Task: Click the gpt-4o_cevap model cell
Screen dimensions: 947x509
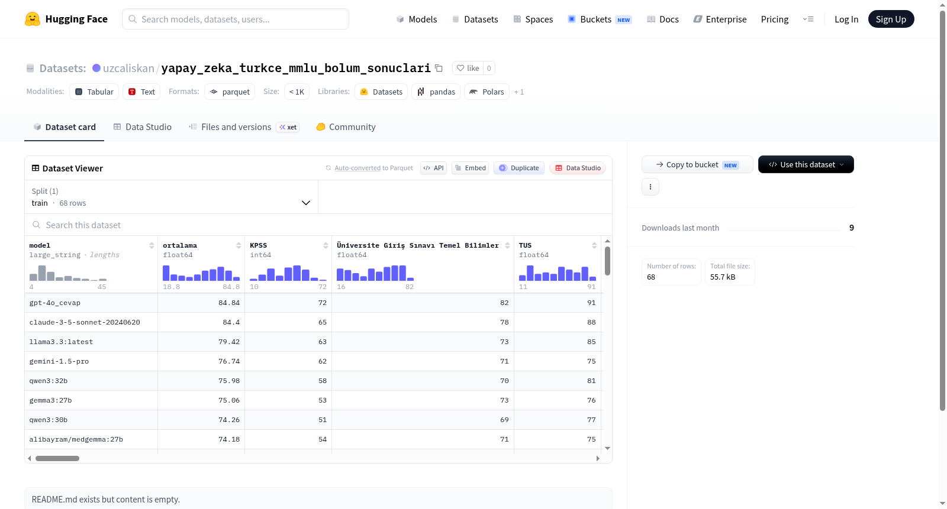Action: point(91,303)
